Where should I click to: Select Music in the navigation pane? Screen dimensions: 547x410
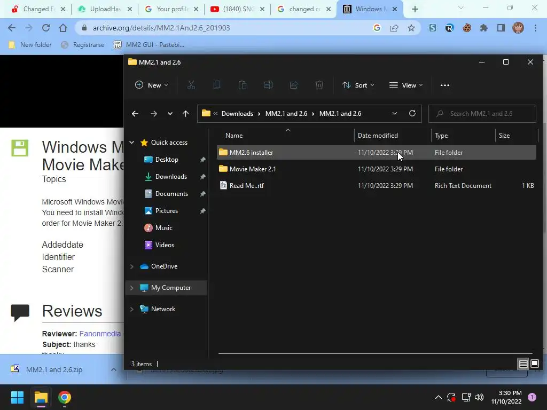163,228
